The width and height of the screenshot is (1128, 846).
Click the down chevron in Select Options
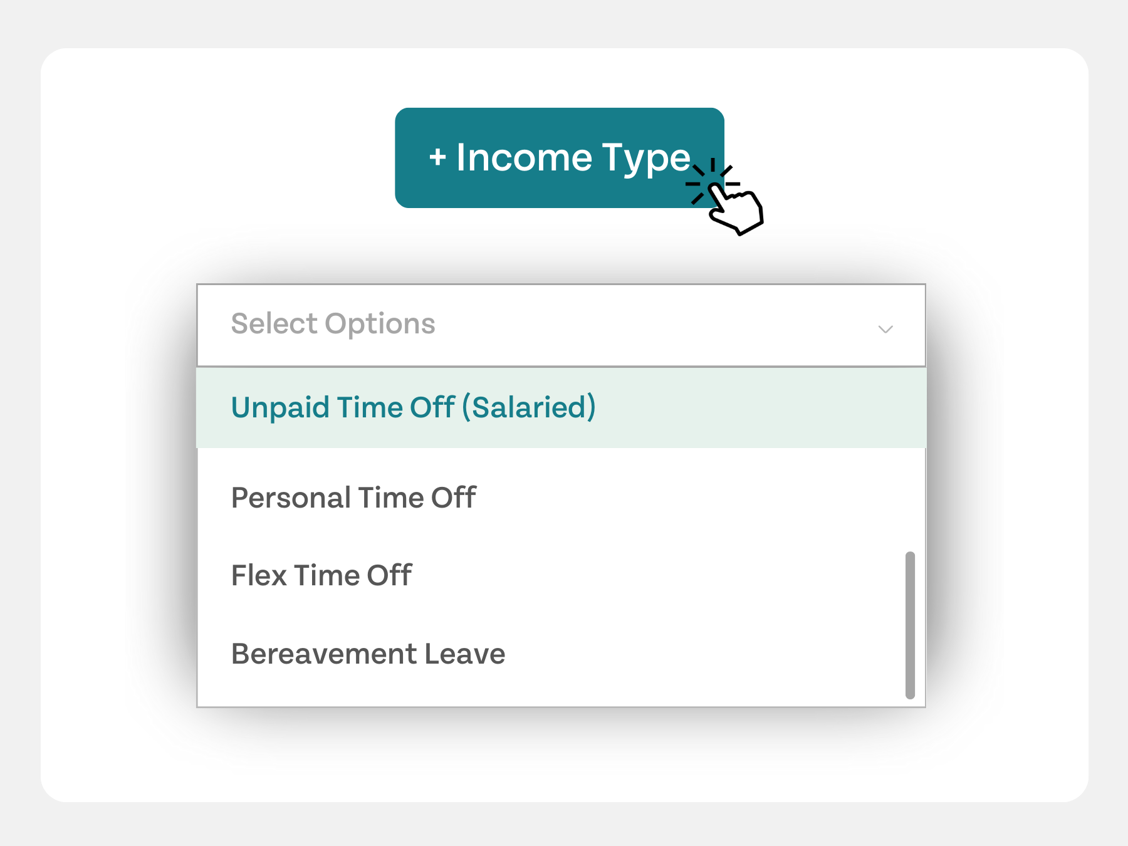pos(885,329)
